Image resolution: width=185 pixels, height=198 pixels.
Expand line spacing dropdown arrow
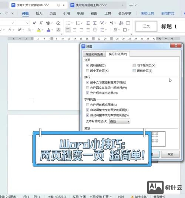[106, 30]
